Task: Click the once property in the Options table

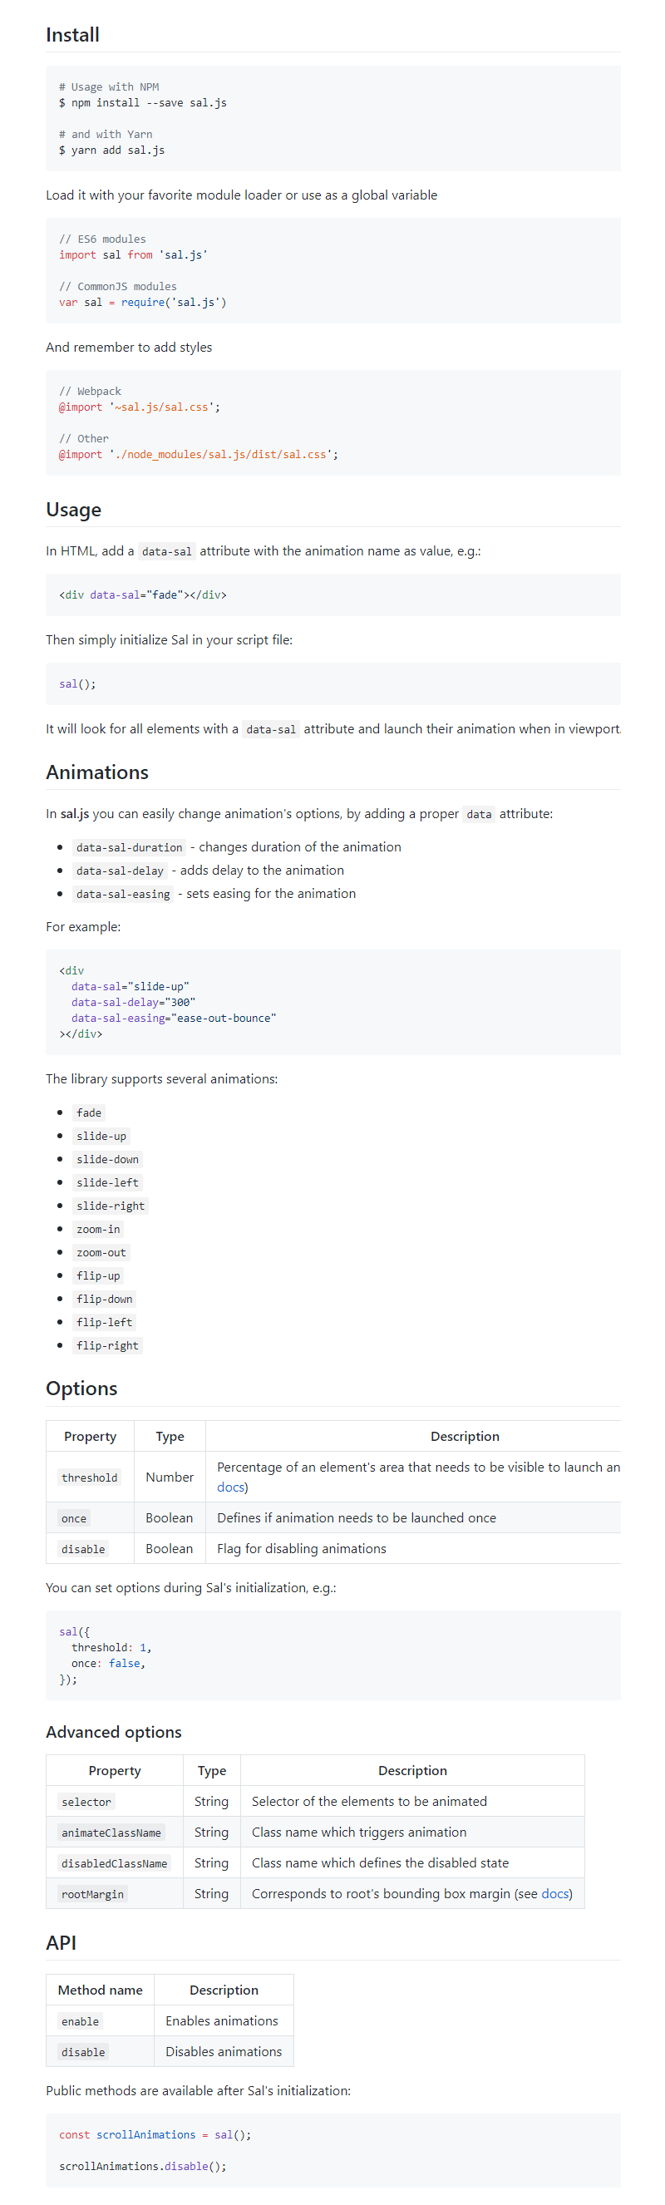Action: (74, 1518)
